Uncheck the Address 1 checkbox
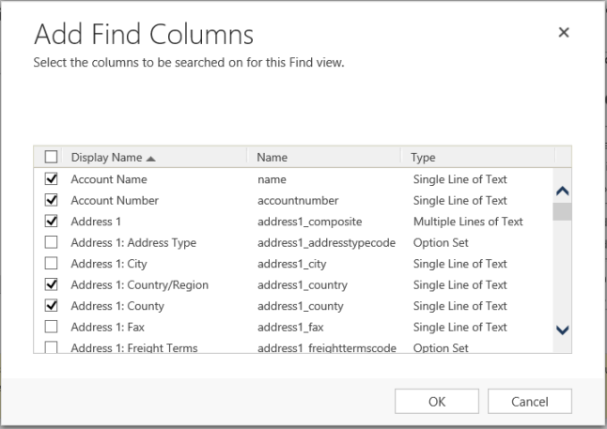Screen dimensions: 607x429 tap(51, 222)
